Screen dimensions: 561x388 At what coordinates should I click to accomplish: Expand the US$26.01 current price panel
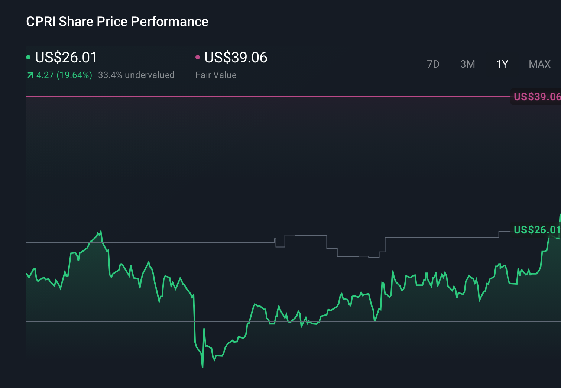pyautogui.click(x=66, y=58)
